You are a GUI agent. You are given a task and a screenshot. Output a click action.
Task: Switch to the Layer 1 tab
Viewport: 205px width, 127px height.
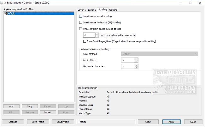coord(82,10)
